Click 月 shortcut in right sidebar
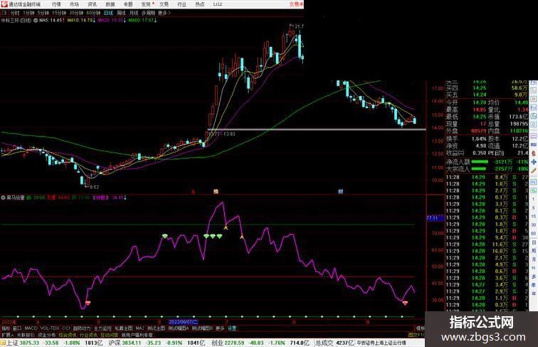This screenshot has width=538, height=347. click(533, 260)
